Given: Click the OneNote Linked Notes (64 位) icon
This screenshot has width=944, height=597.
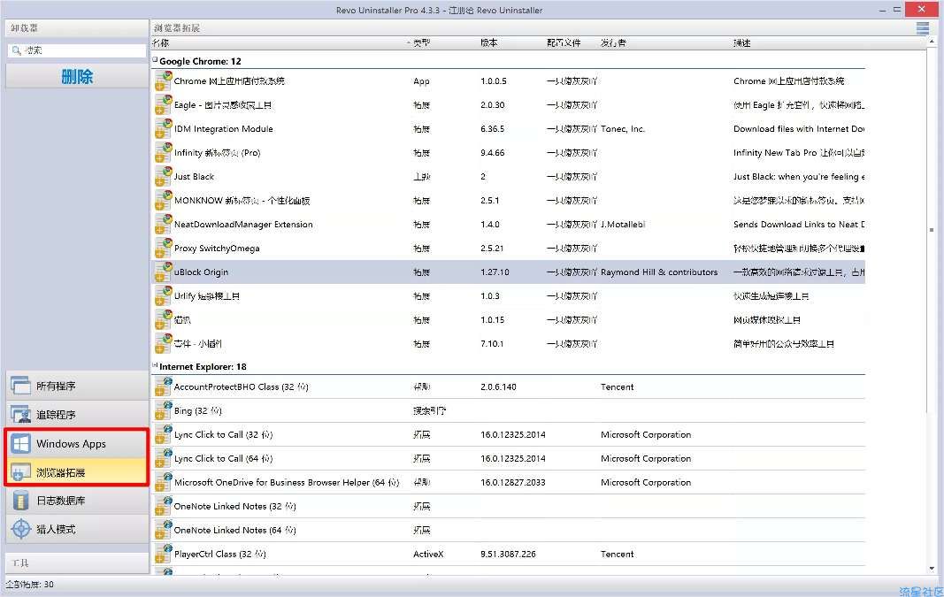Looking at the screenshot, I should 163,530.
